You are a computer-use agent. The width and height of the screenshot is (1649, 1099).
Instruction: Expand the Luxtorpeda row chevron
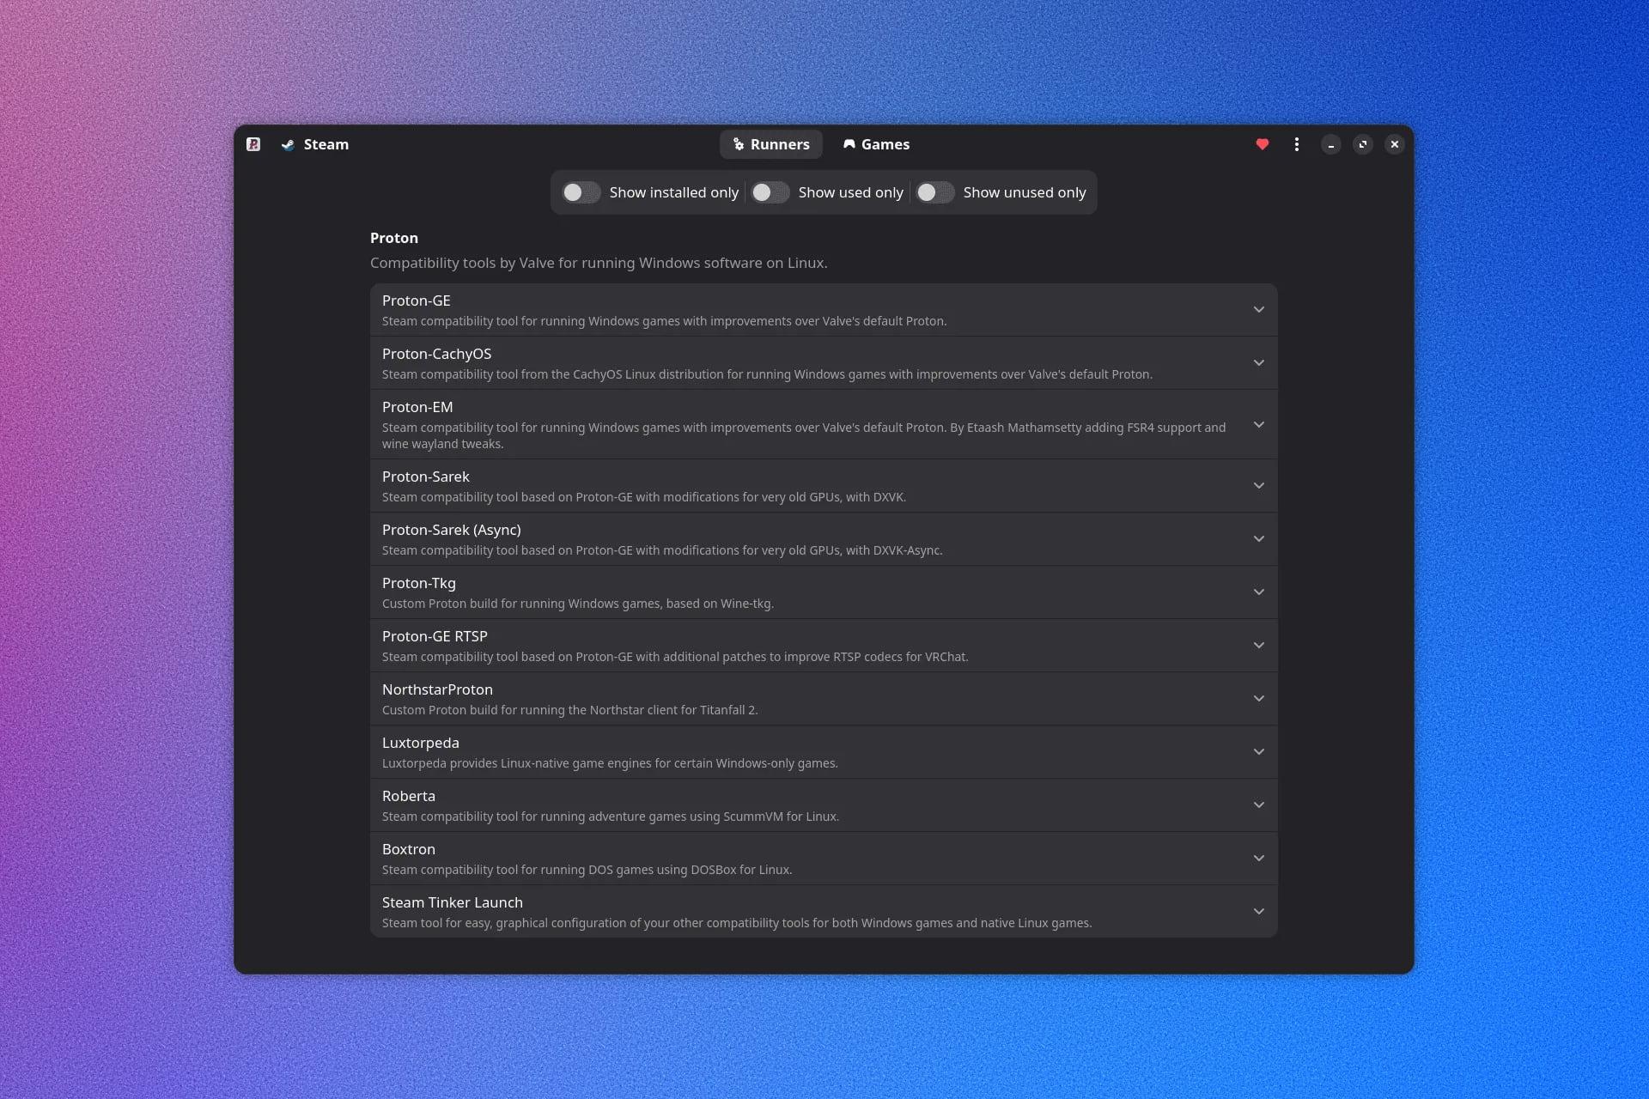(1259, 751)
